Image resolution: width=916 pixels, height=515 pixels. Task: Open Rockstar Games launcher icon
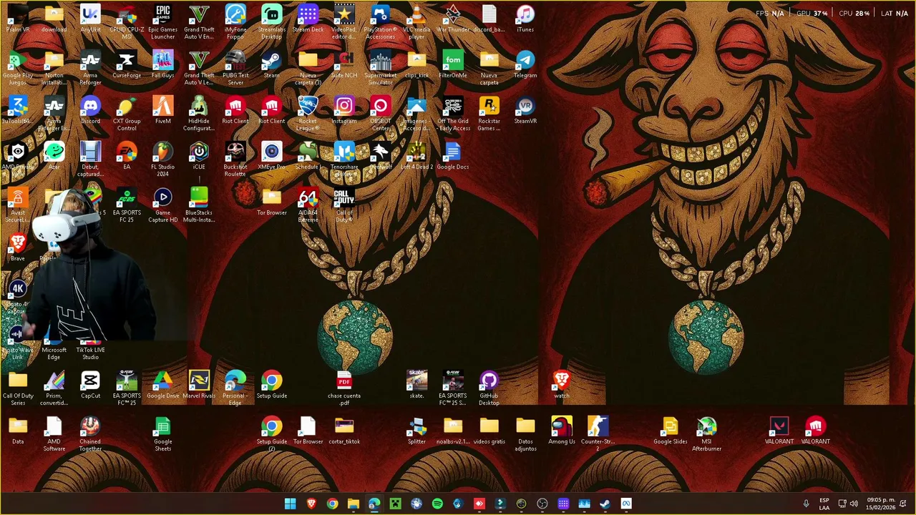click(x=489, y=113)
